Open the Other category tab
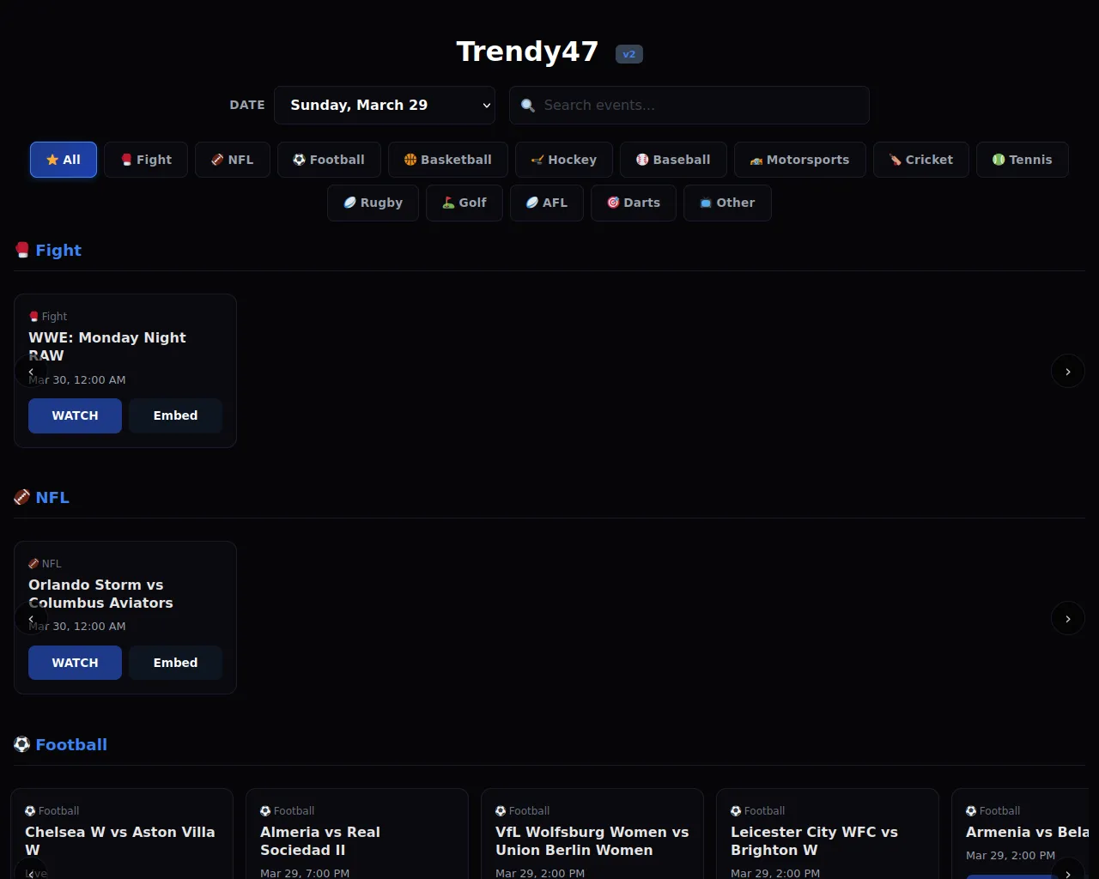 (727, 203)
